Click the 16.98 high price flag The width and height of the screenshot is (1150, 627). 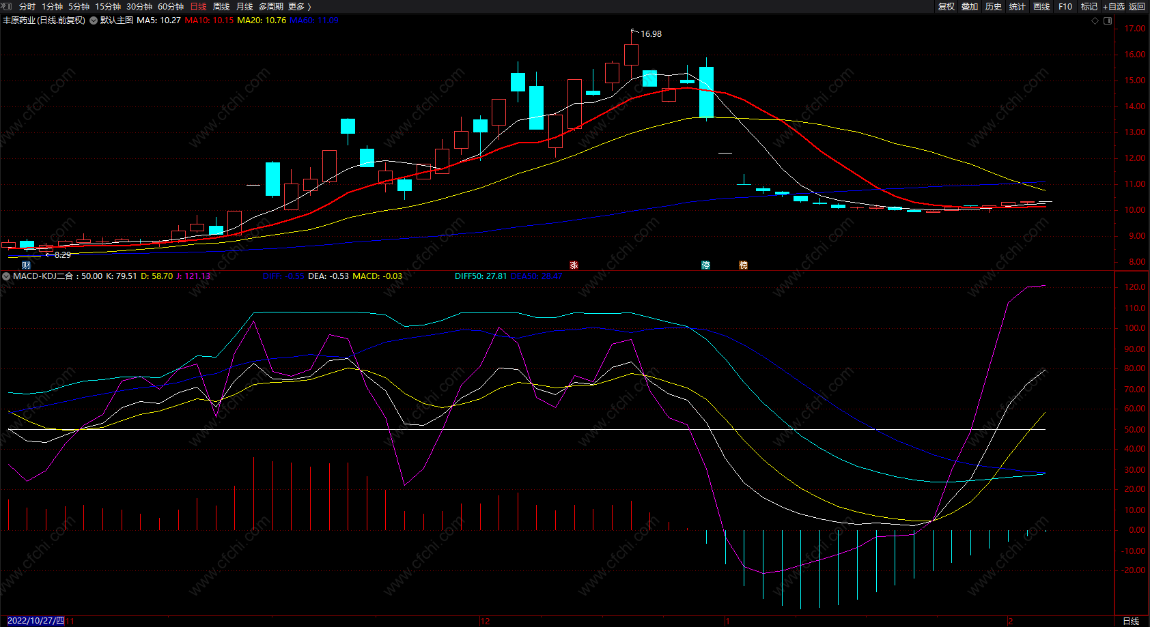[650, 33]
